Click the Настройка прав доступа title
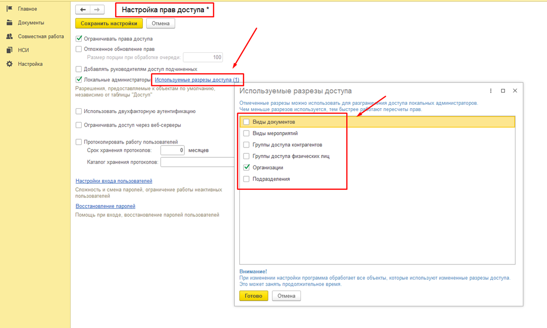The height and width of the screenshot is (328, 547). pyautogui.click(x=165, y=10)
